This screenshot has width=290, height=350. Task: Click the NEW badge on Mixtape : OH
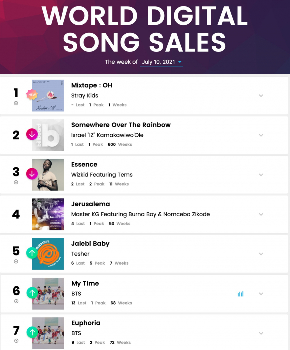(x=32, y=95)
